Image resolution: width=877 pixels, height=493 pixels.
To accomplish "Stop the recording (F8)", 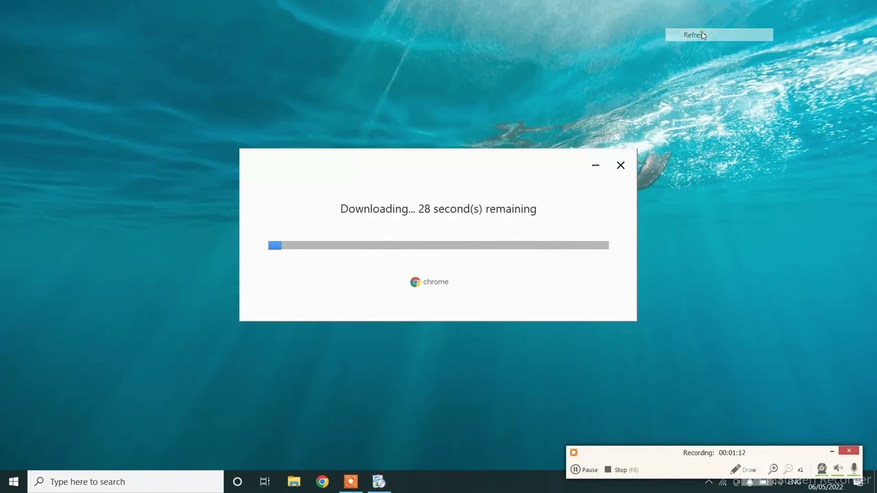I will 621,470.
